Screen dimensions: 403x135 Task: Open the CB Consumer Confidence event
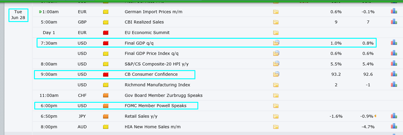(151, 74)
